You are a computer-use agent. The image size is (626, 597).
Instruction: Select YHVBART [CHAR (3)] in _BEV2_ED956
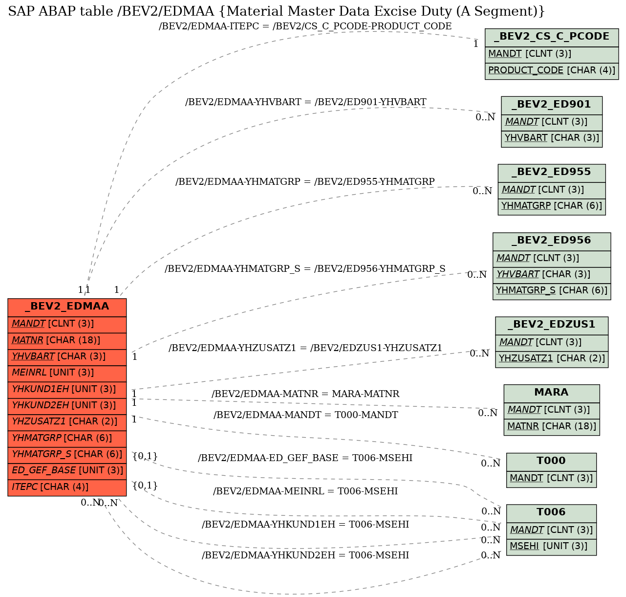[x=552, y=275]
